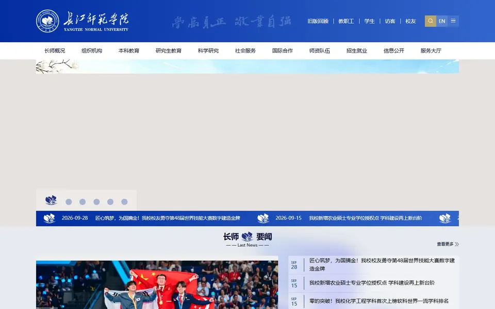Go to the fifth carousel slide dot

[x=110, y=202]
